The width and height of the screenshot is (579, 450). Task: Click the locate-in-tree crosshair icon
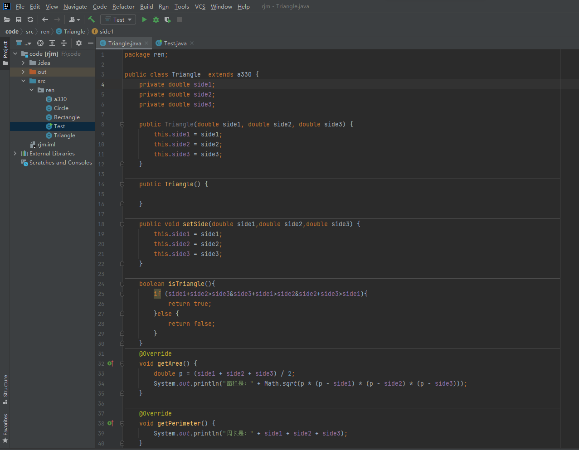40,43
